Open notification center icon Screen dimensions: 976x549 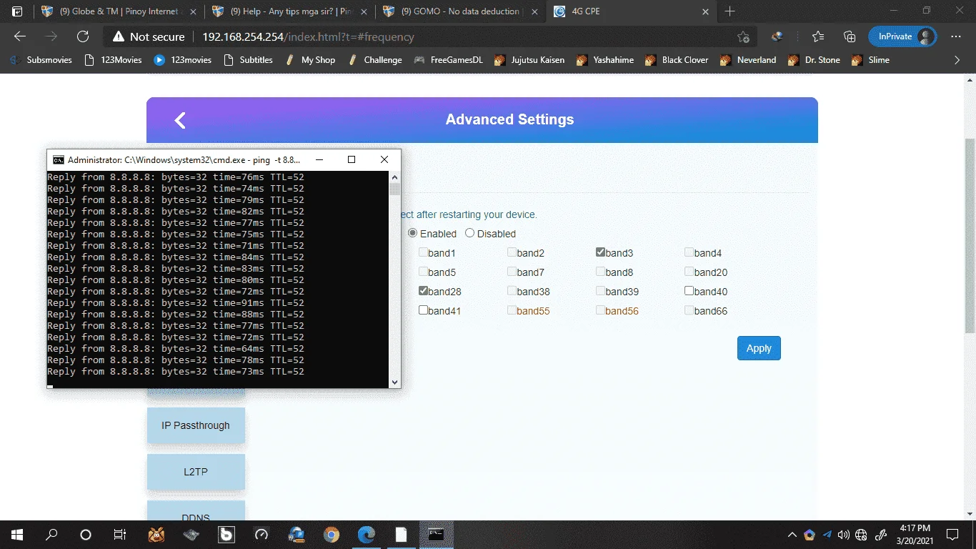(952, 534)
